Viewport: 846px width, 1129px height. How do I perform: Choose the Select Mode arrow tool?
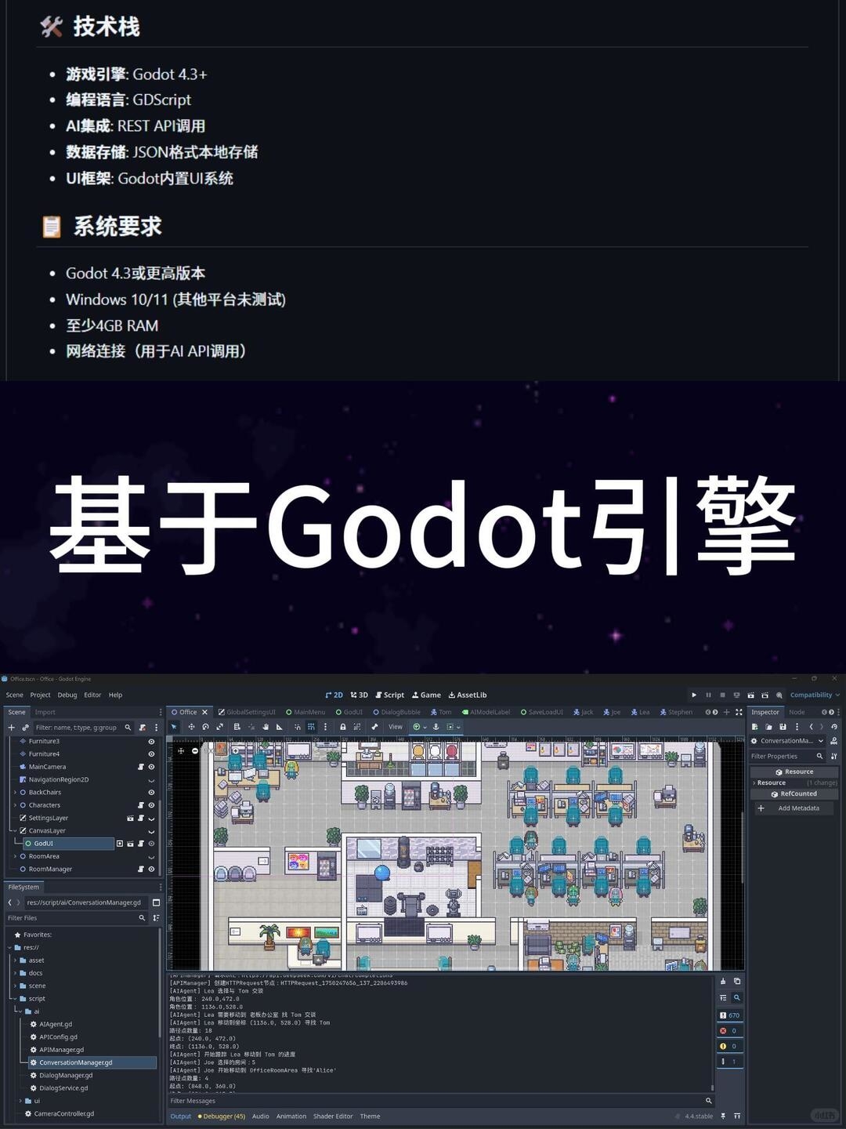click(174, 727)
